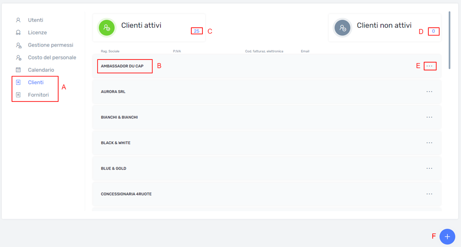Click the inactive clients count 0

tap(433, 31)
